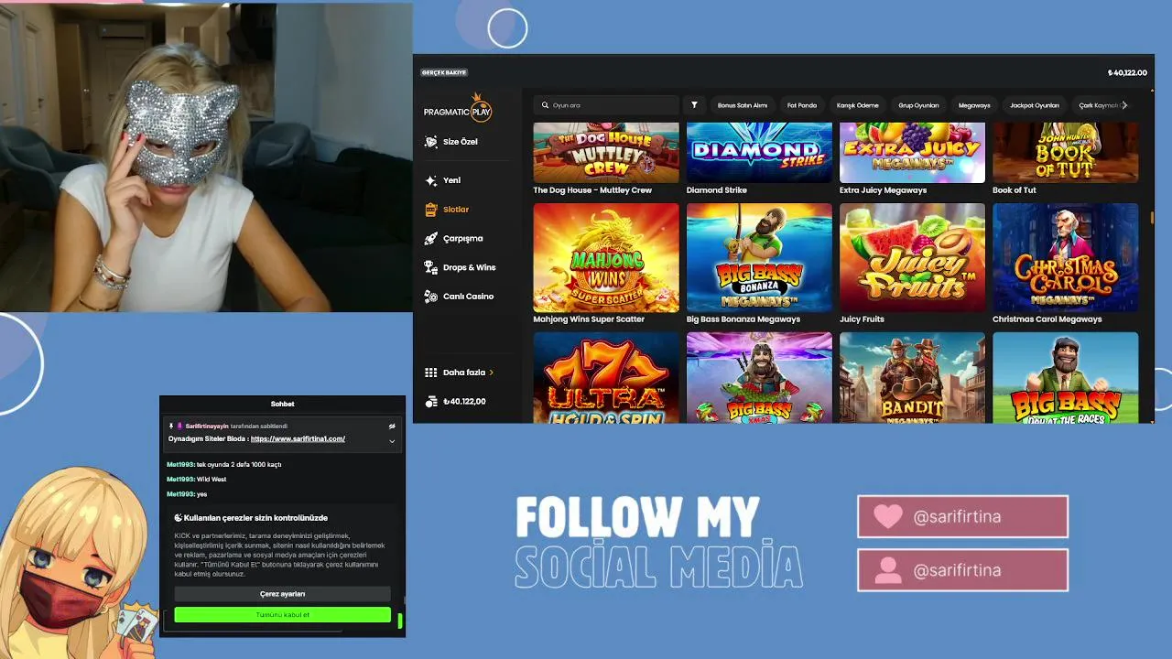Viewport: 1172px width, 659px height.
Task: Click the Sohbet chat header
Action: tap(282, 404)
